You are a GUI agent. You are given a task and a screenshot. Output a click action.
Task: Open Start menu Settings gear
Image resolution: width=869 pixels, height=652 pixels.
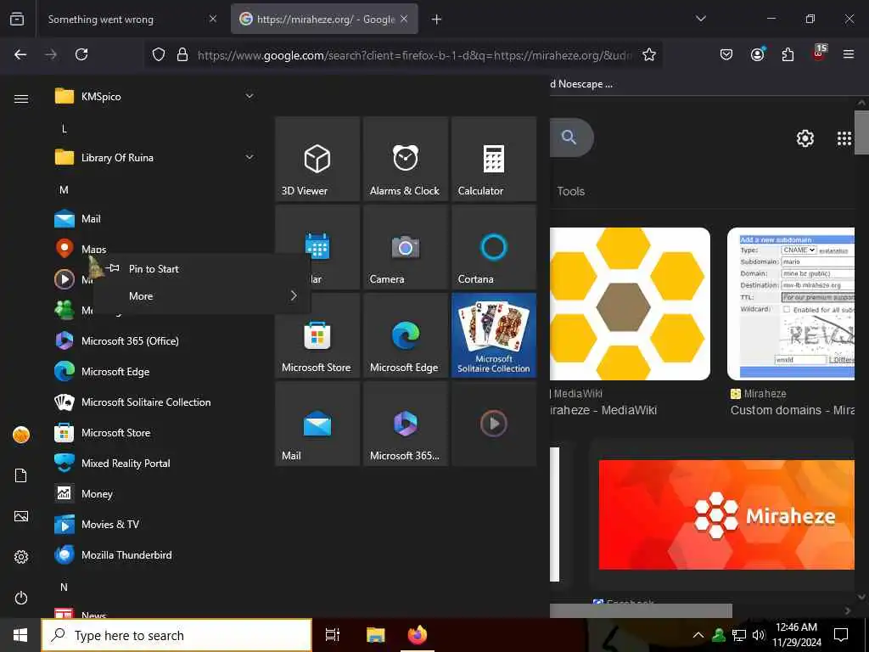pyautogui.click(x=21, y=557)
